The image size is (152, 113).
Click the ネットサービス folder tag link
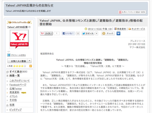tap(138, 29)
